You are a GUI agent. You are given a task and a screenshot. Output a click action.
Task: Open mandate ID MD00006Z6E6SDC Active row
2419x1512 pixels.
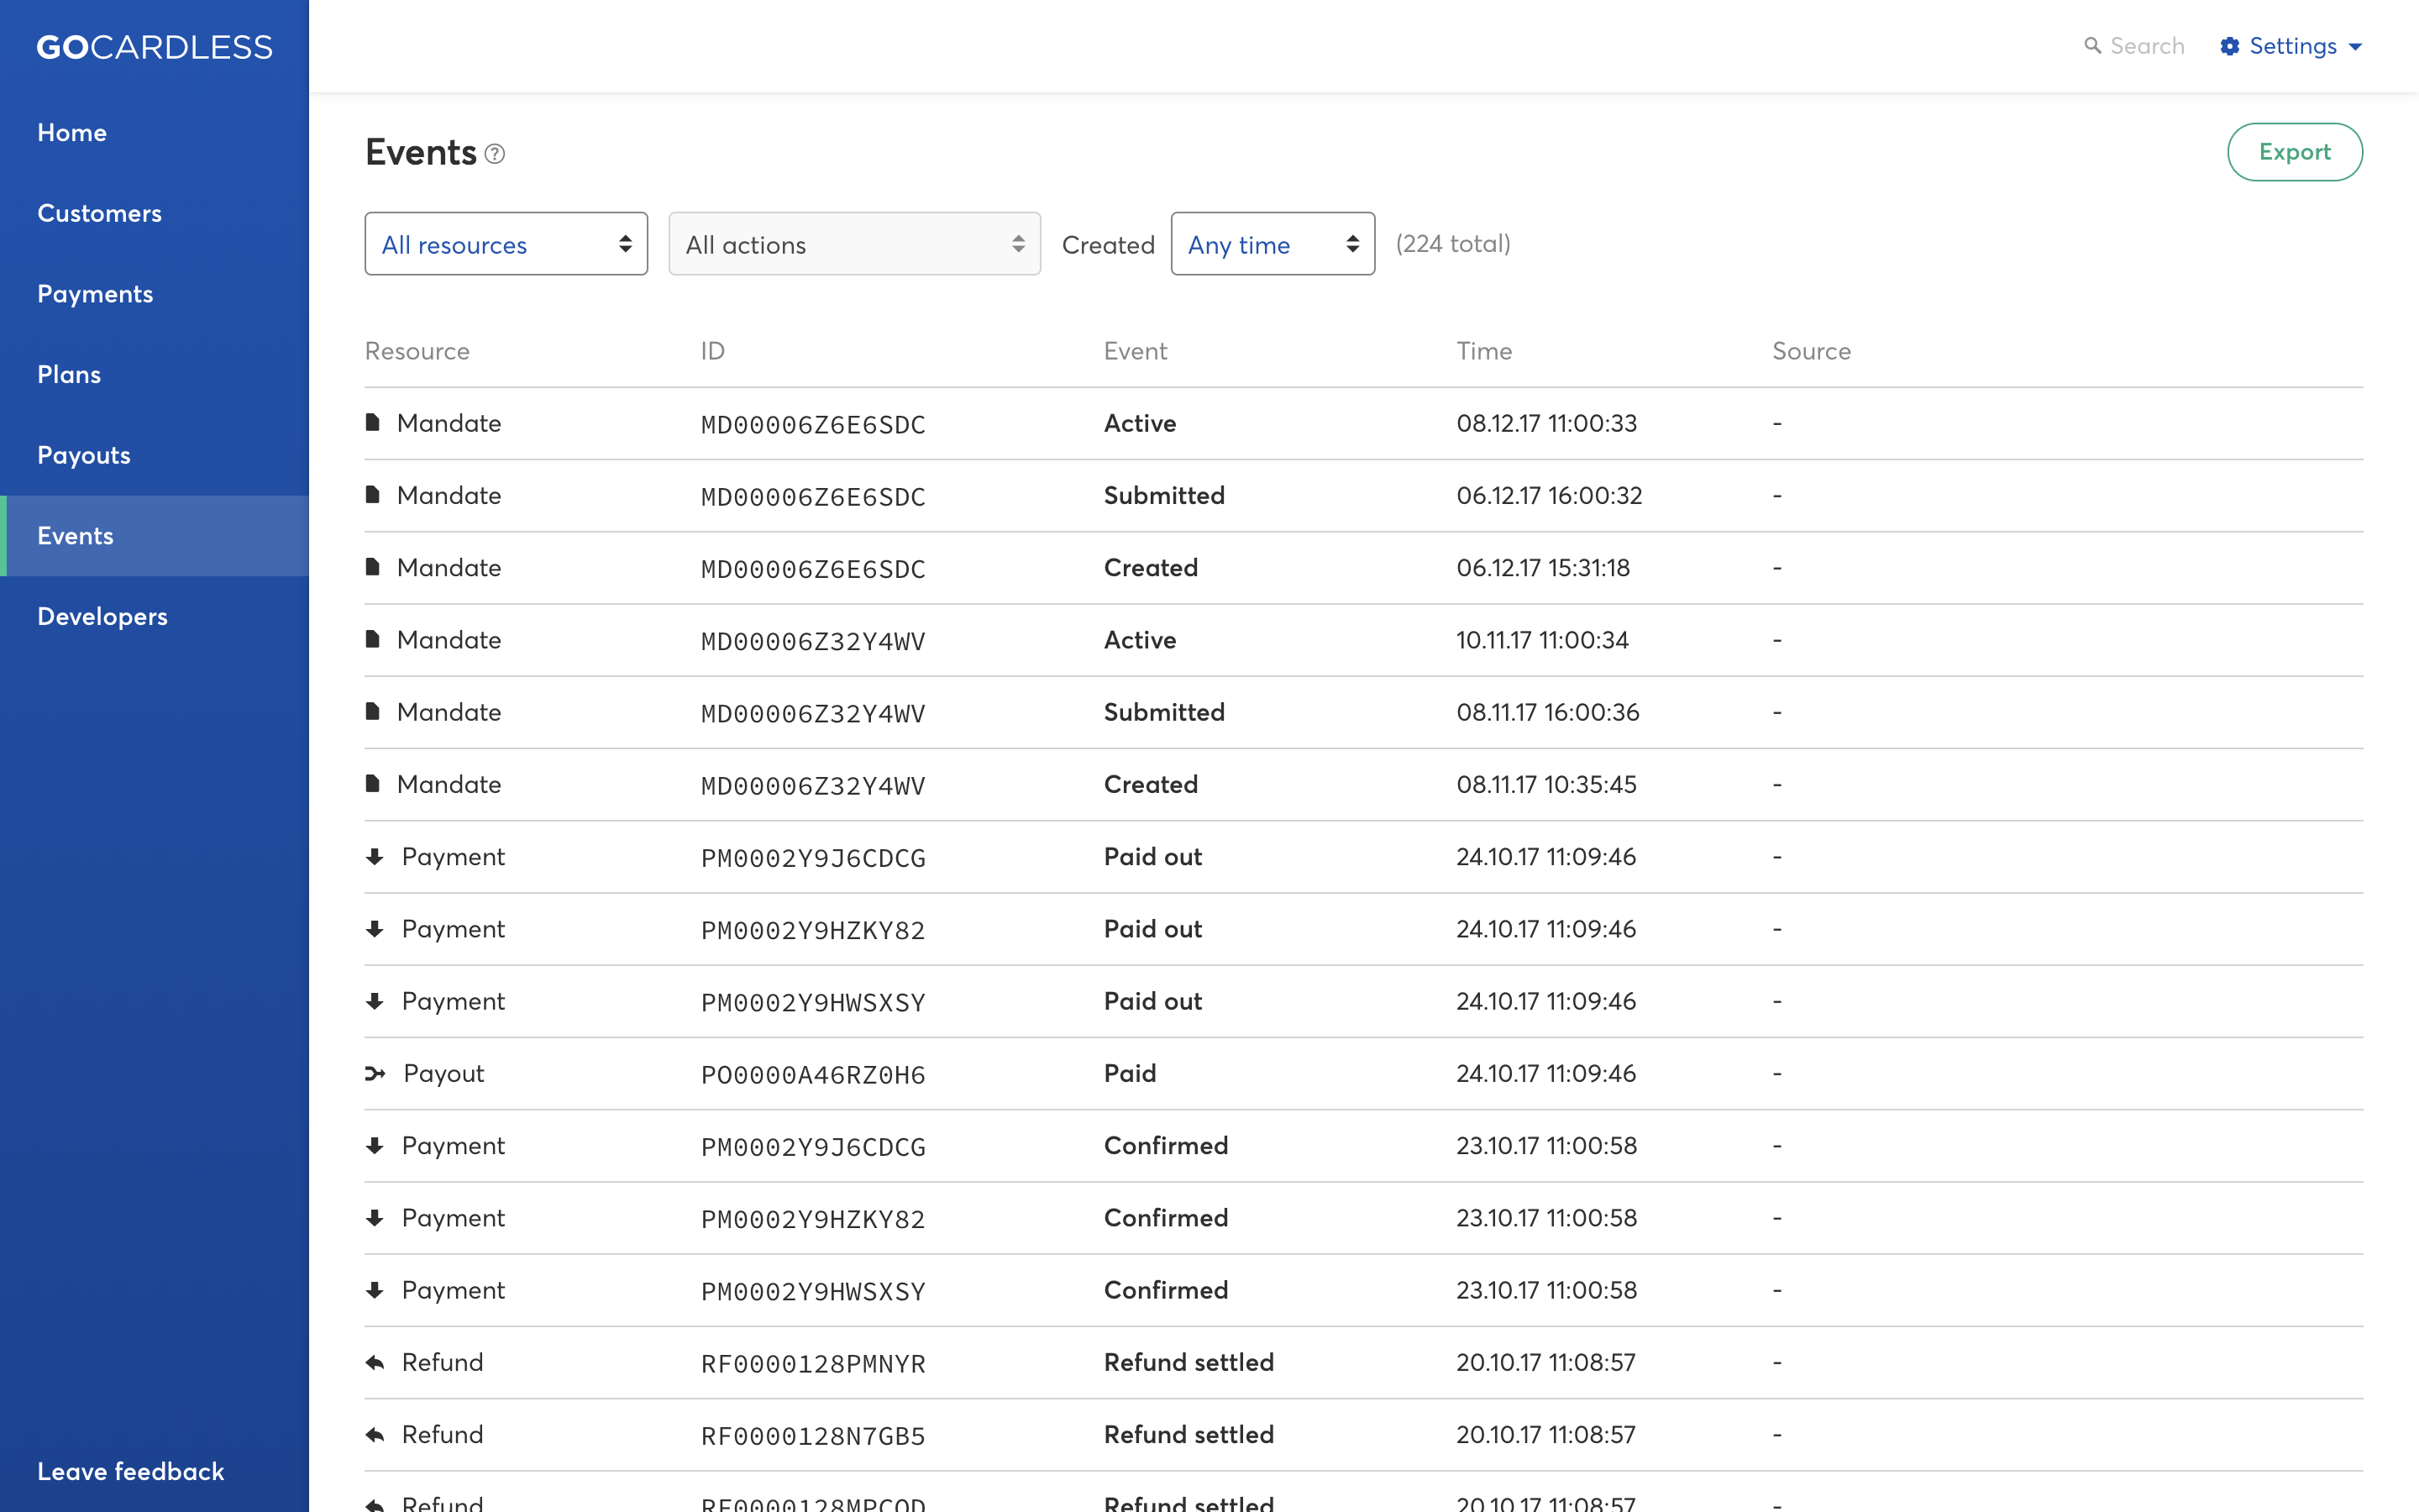pyautogui.click(x=813, y=424)
